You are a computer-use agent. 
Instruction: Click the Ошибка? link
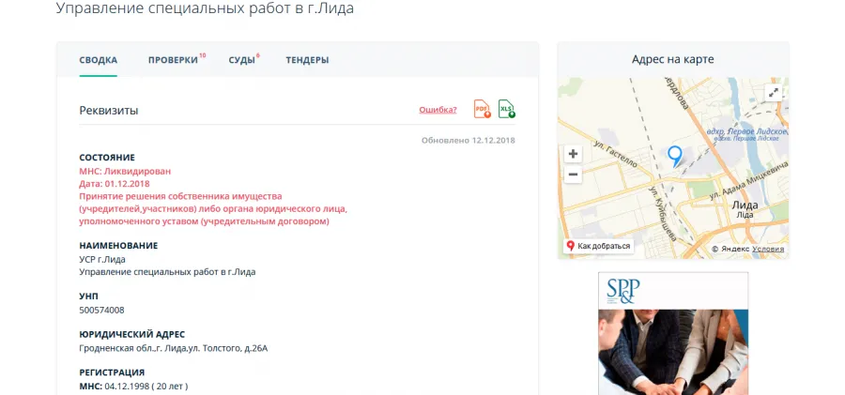click(438, 110)
